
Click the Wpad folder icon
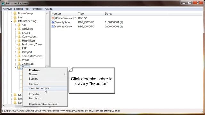point(19,60)
